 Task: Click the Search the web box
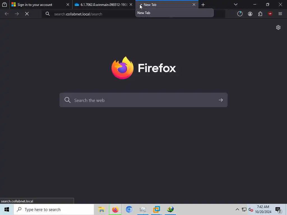(143, 100)
